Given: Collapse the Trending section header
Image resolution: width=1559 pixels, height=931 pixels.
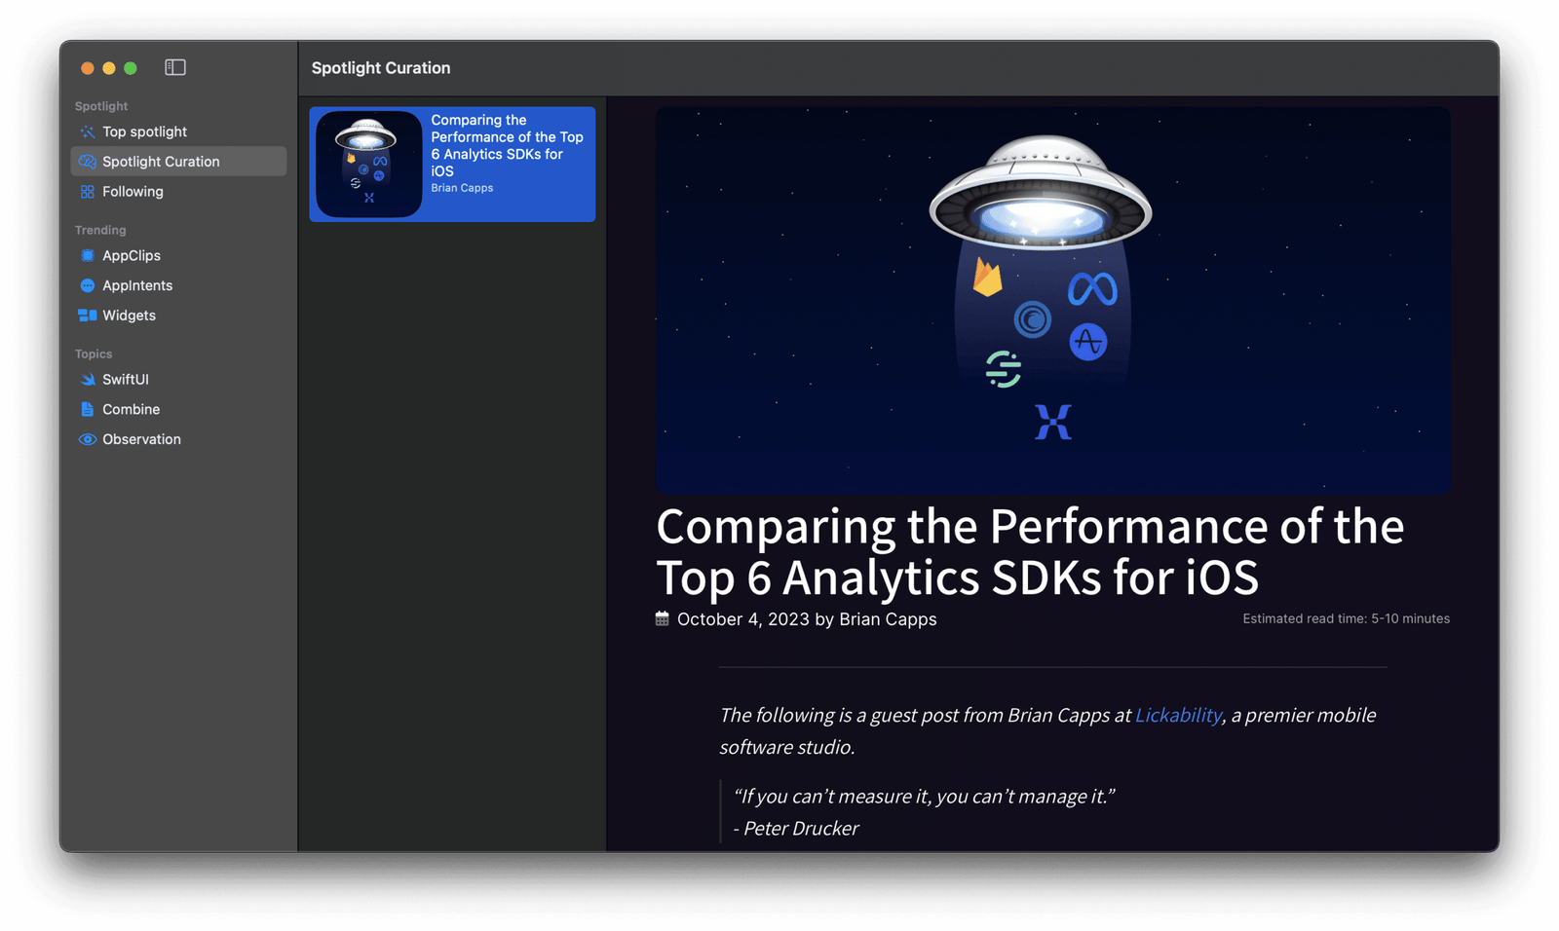Looking at the screenshot, I should (99, 230).
